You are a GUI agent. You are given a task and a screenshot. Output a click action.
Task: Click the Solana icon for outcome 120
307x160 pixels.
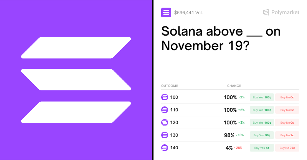coord(165,122)
